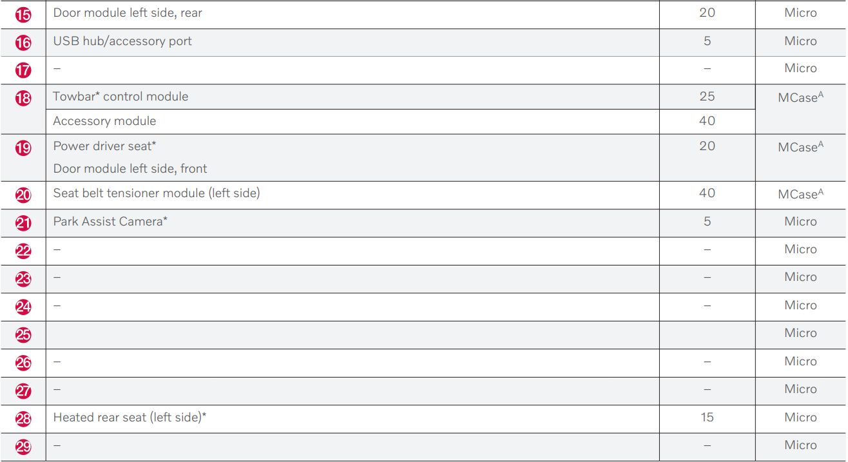The height and width of the screenshot is (462, 848).
Task: Click the red number 17 fuse badge
Action: (x=23, y=70)
